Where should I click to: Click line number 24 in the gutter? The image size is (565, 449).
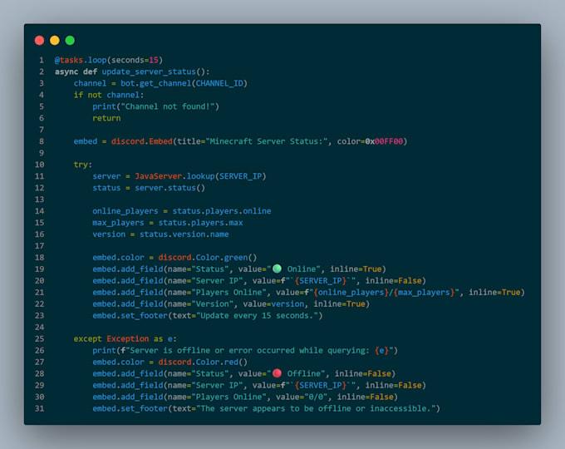[x=39, y=327]
